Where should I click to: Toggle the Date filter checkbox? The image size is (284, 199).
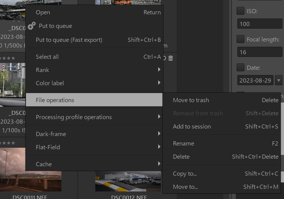coord(240,67)
